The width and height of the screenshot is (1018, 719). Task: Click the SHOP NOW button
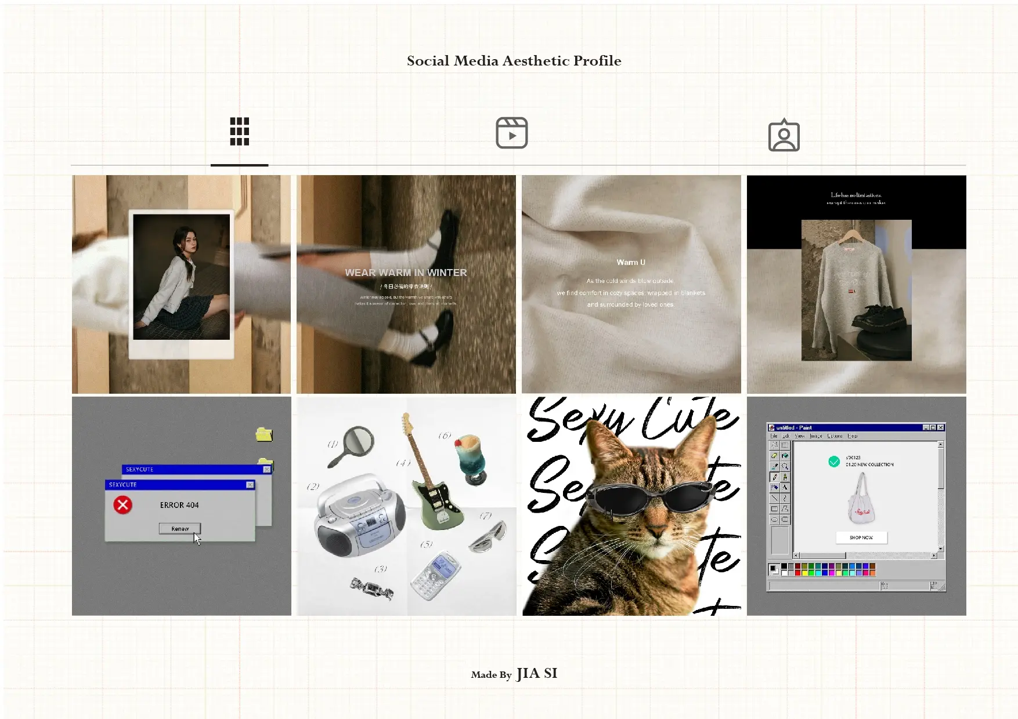click(x=862, y=538)
